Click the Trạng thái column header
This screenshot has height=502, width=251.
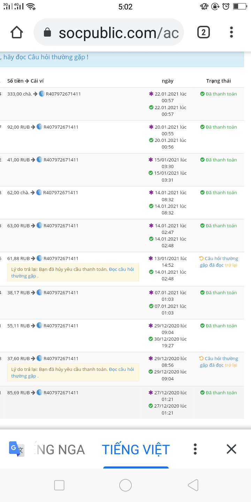coord(218,81)
